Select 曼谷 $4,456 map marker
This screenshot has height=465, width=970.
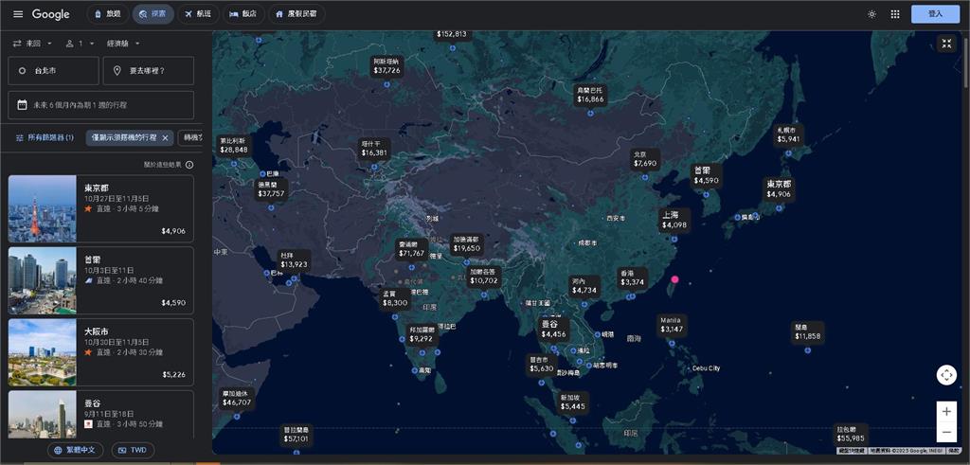tap(553, 329)
